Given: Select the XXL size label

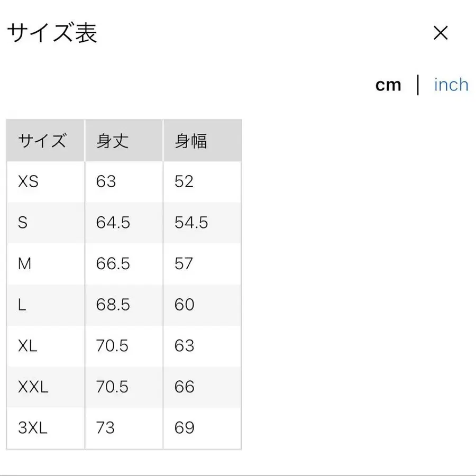Looking at the screenshot, I should coord(33,387).
